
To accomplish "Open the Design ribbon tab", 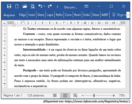I will (x=41, y=15).
